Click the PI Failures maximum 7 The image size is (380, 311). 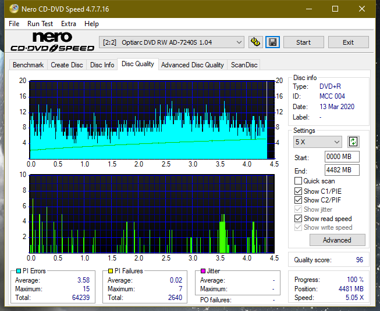(180, 289)
